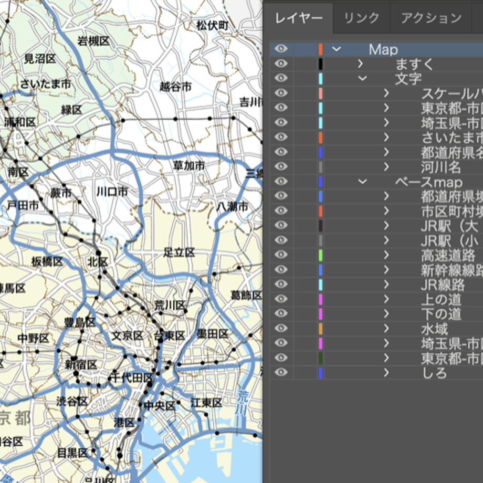Select the 高速道路 layer name
Viewport: 483px width, 483px height.
pyautogui.click(x=448, y=255)
